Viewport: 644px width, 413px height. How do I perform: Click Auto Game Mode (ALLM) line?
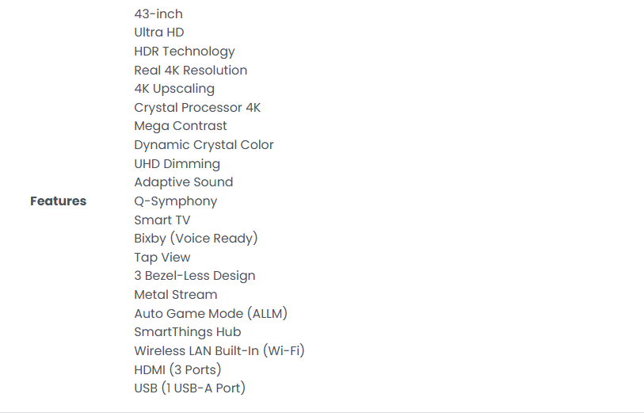pyautogui.click(x=211, y=314)
